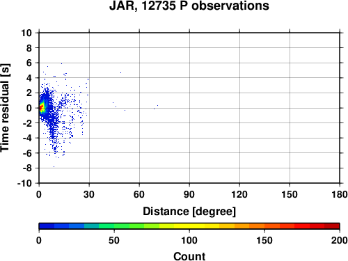Screen dimensions: 348x261
Task: Click the y-axis tick label '4'
Action: click(29, 78)
